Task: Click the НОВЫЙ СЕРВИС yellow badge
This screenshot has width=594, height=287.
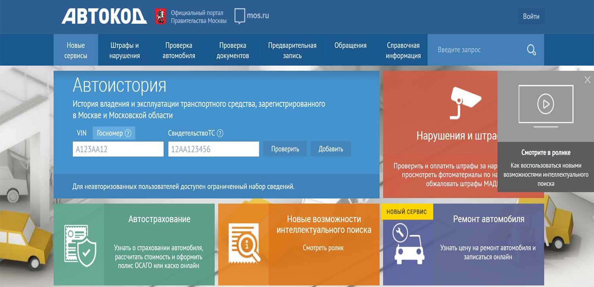Action: pos(407,212)
